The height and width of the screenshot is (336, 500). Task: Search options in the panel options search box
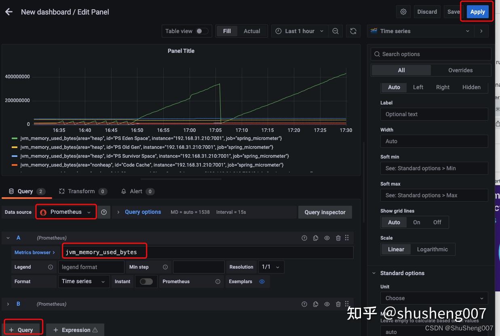[x=430, y=54]
